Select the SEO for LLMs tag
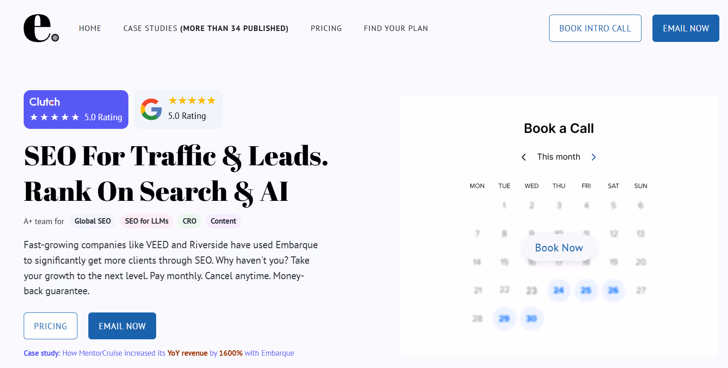 tap(147, 221)
